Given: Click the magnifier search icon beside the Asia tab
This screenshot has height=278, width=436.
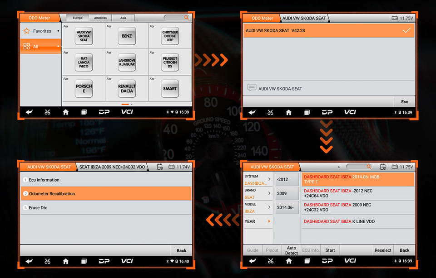Looking at the screenshot, I should tap(186, 18).
